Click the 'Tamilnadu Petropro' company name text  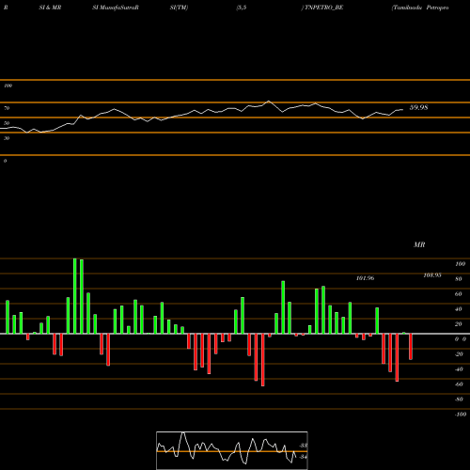point(420,8)
